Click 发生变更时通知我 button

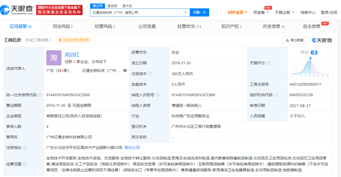[74, 40]
